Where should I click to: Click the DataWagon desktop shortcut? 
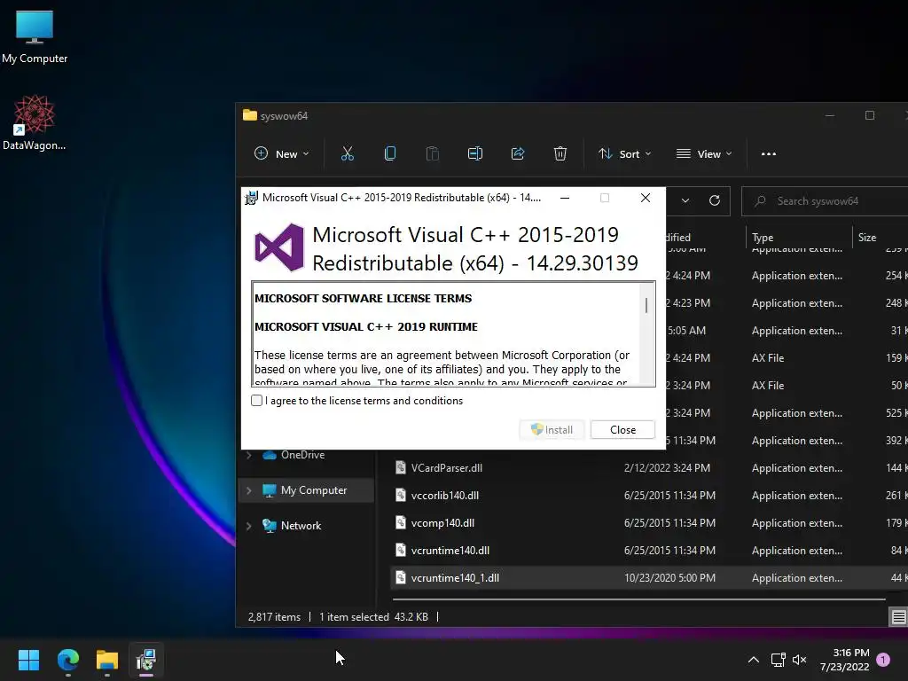pyautogui.click(x=35, y=122)
